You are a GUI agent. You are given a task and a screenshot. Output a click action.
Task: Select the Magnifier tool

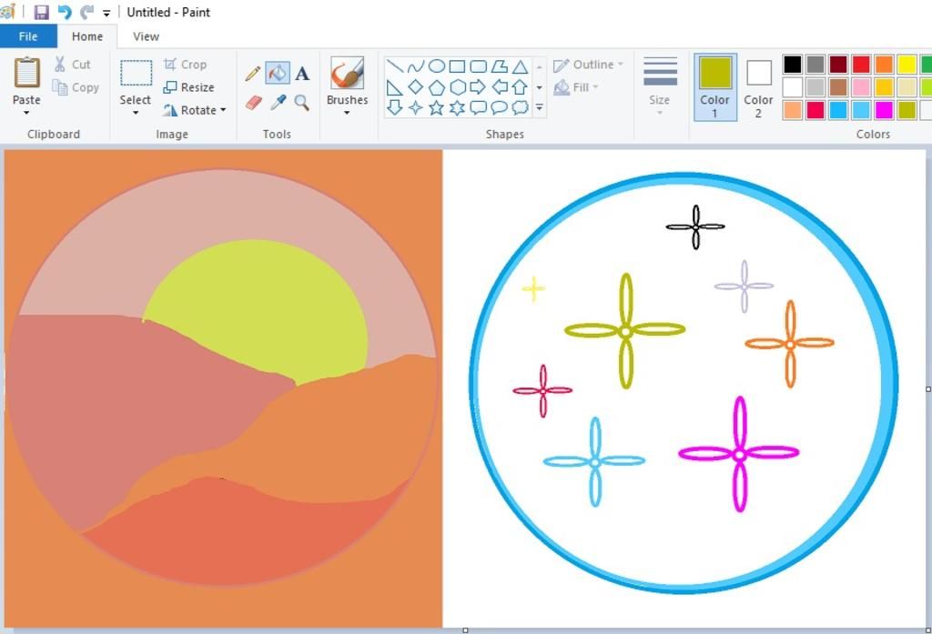coord(302,102)
